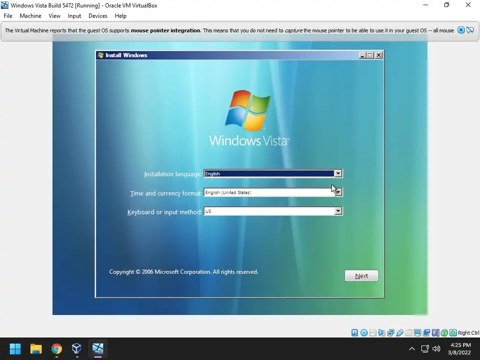480x360 pixels.
Task: Click the Time and currency format label
Action: point(166,194)
